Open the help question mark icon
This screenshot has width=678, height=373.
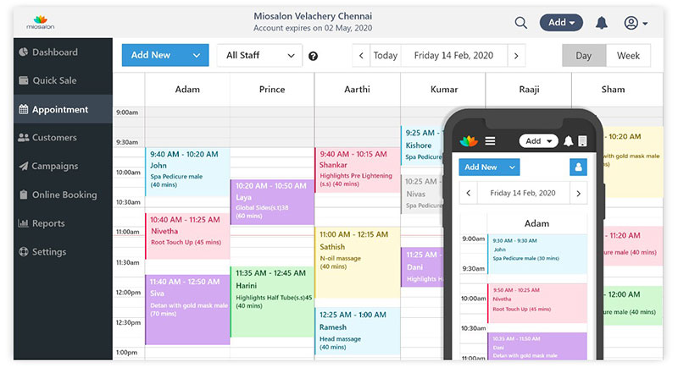click(x=313, y=56)
